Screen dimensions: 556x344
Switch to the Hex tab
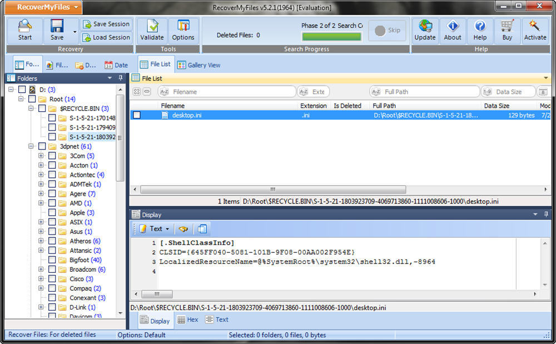tap(188, 320)
